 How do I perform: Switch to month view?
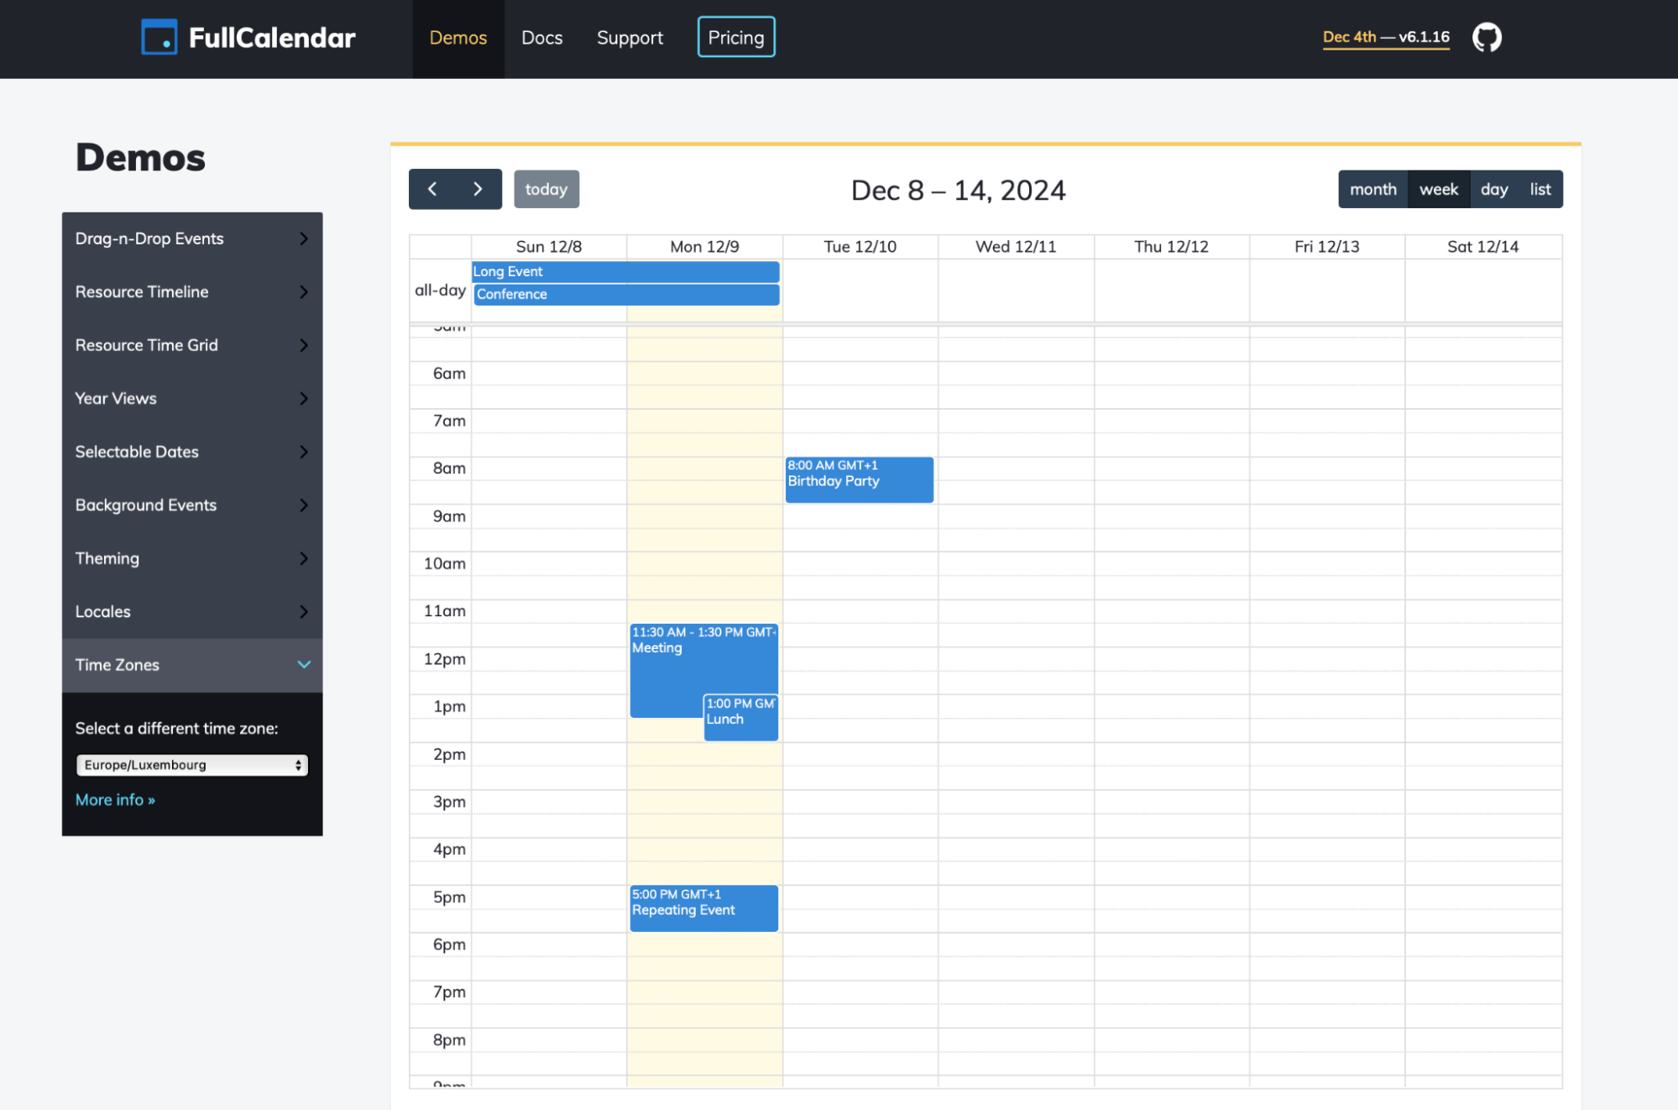[x=1371, y=188]
